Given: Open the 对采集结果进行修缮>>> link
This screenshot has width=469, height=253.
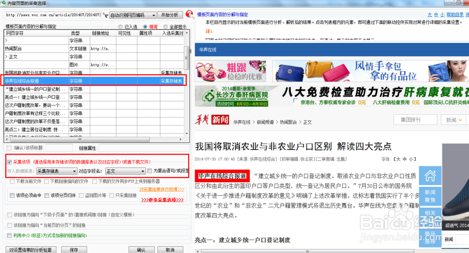Looking at the screenshot, I should pyautogui.click(x=161, y=189).
